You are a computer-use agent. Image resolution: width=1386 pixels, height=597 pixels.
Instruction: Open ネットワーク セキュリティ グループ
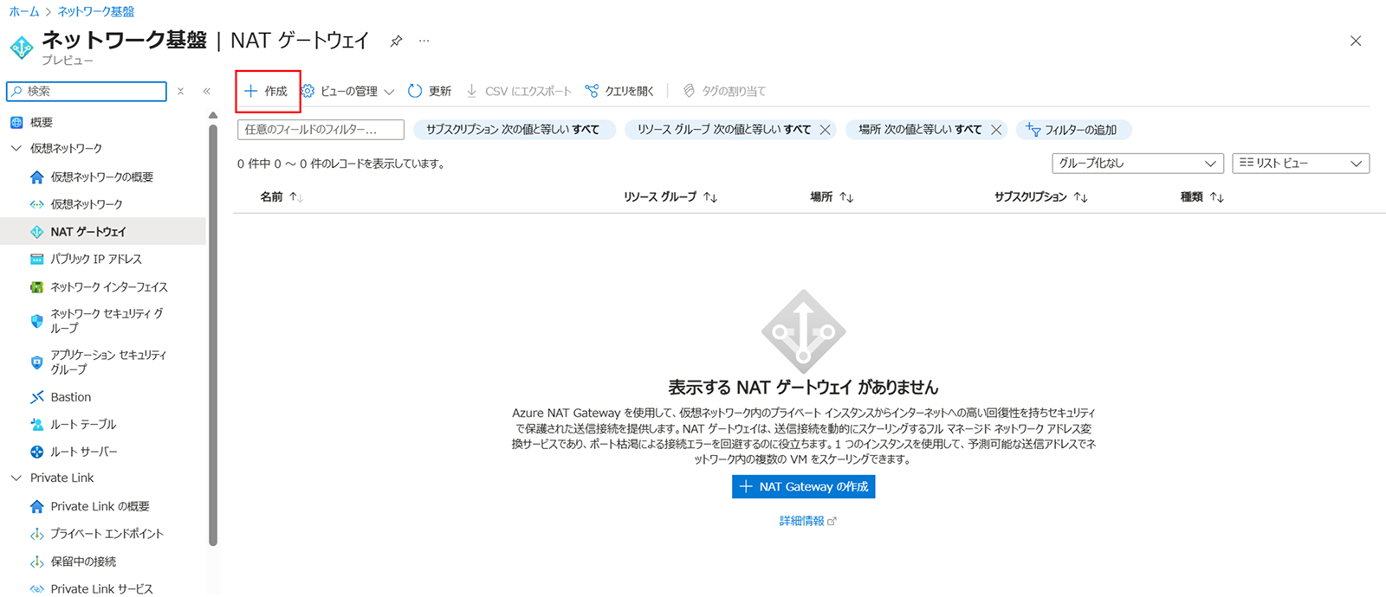(107, 321)
